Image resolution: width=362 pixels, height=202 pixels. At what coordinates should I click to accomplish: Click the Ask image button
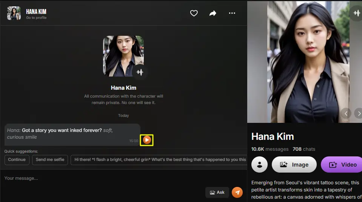coord(217,192)
